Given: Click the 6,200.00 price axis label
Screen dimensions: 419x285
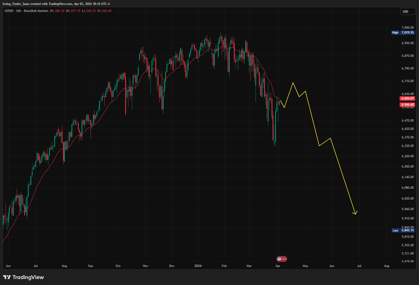Looking at the screenshot, I should [407, 167].
